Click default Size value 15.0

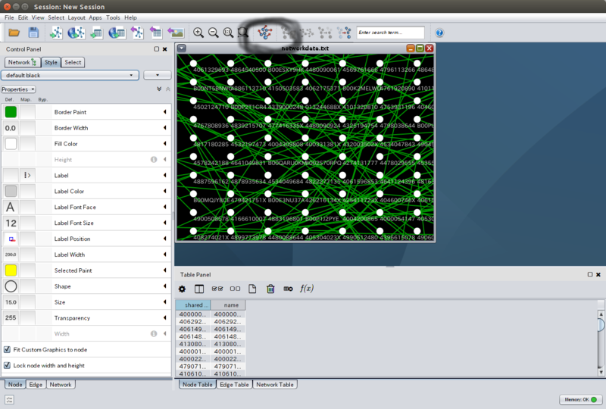tap(11, 302)
